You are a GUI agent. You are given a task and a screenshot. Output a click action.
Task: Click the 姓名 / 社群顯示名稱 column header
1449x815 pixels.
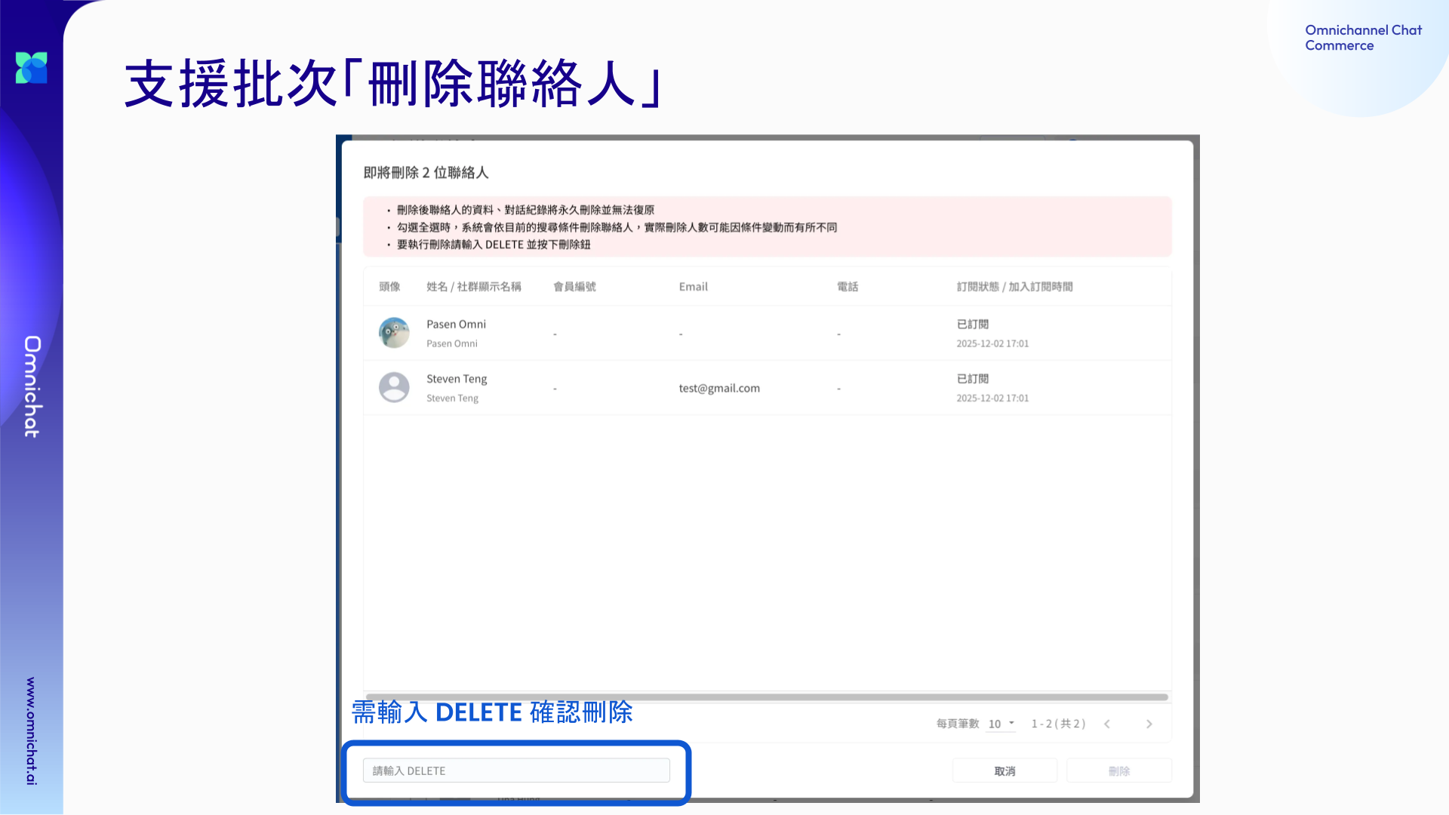click(473, 287)
